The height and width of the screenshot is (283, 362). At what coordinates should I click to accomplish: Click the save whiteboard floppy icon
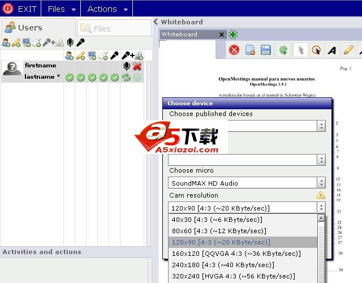[266, 50]
